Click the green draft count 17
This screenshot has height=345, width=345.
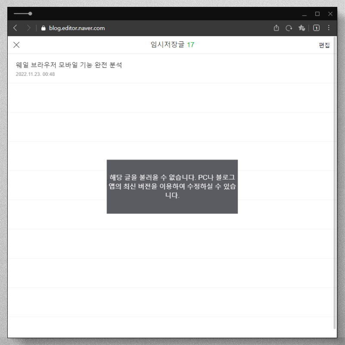tap(191, 45)
